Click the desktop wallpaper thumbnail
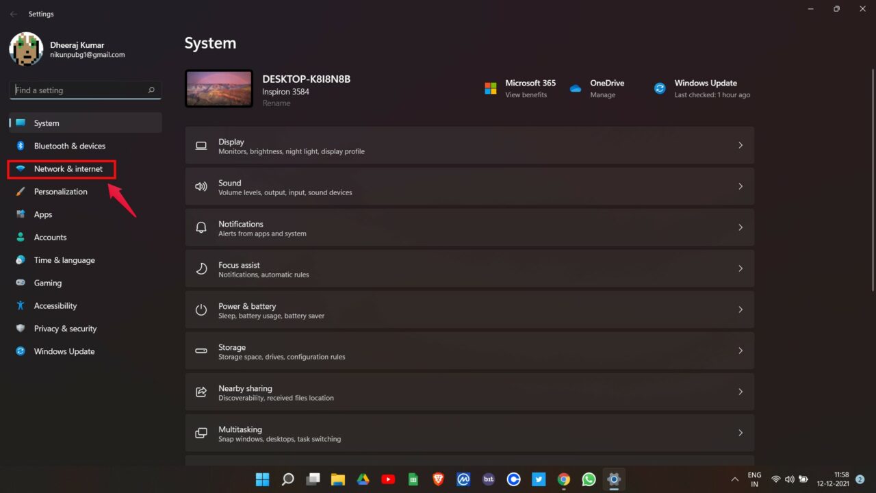Screen dimensions: 876x493 [x=219, y=89]
